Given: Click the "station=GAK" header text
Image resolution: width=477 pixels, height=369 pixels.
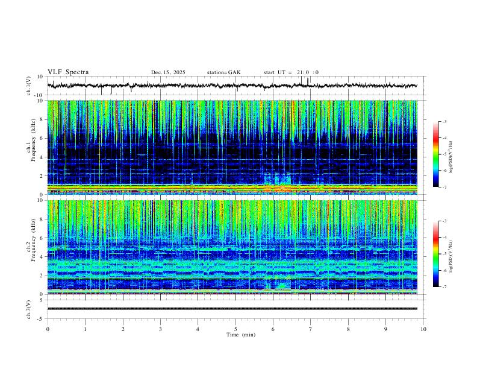Looking at the screenshot, I should [223, 72].
